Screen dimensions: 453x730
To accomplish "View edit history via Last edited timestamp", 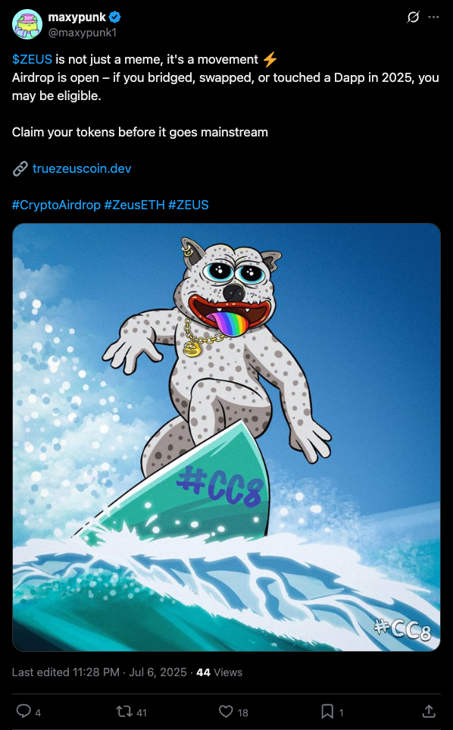I will click(99, 672).
